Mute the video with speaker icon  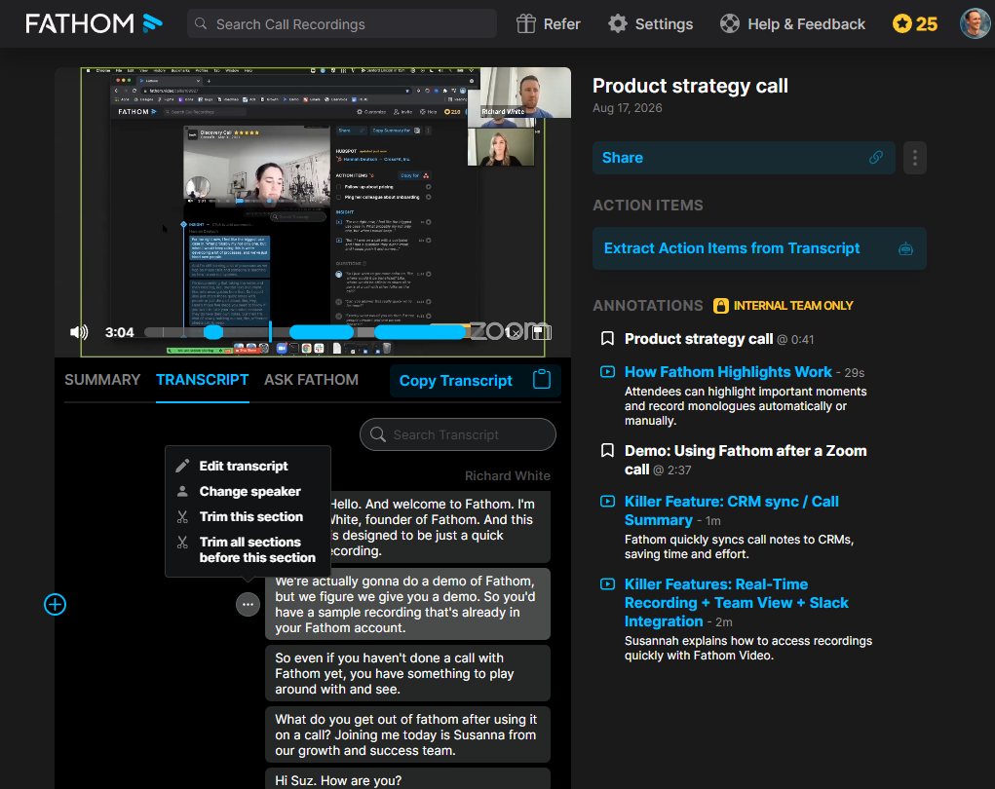point(79,332)
